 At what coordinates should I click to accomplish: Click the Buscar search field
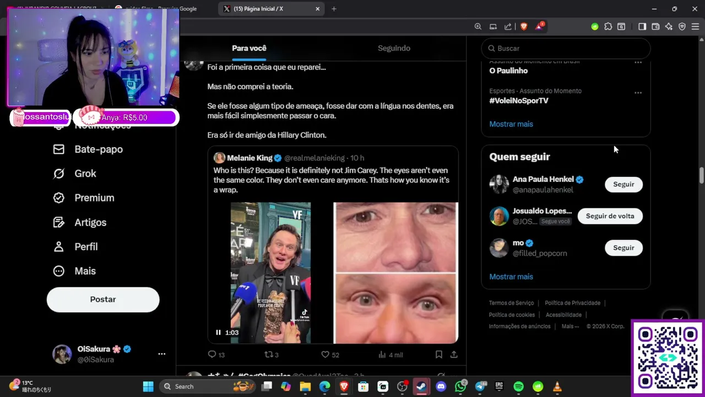coord(566,49)
